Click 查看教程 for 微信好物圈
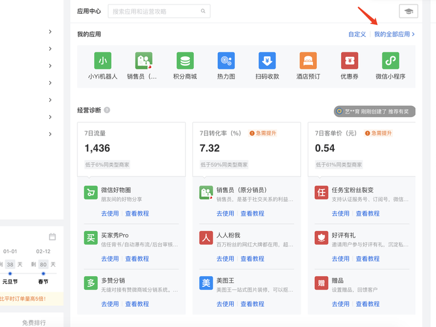 click(x=137, y=213)
